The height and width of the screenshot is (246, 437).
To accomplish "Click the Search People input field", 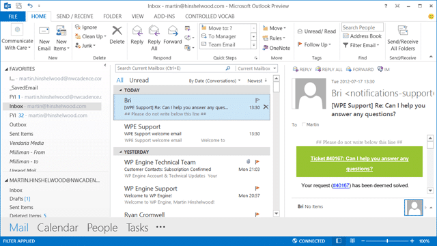I will (x=363, y=27).
